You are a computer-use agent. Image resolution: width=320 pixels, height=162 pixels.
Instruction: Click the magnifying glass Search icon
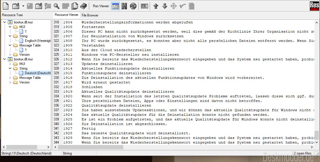point(56,6)
